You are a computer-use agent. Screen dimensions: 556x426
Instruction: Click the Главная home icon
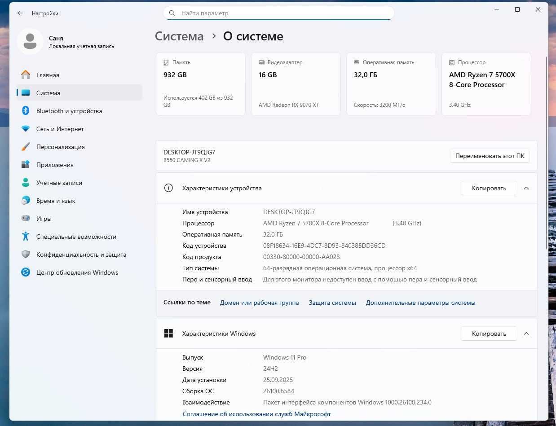(x=26, y=75)
